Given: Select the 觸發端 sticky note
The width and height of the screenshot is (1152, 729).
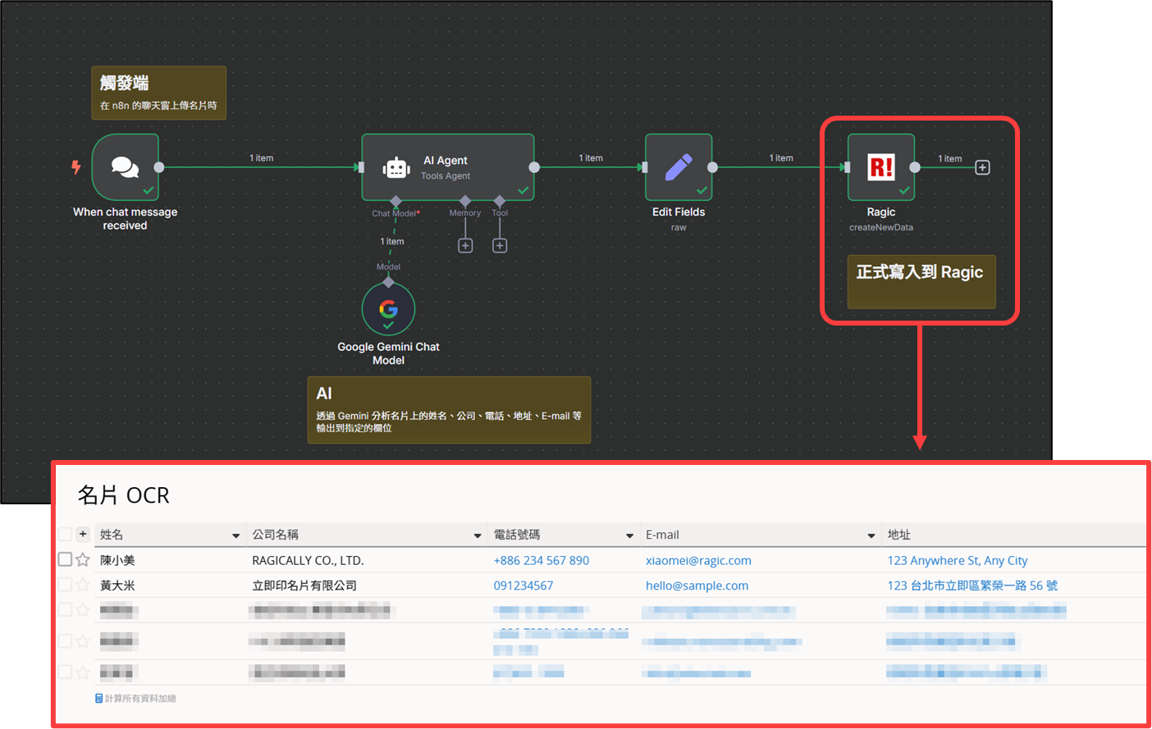Looking at the screenshot, I should point(159,93).
